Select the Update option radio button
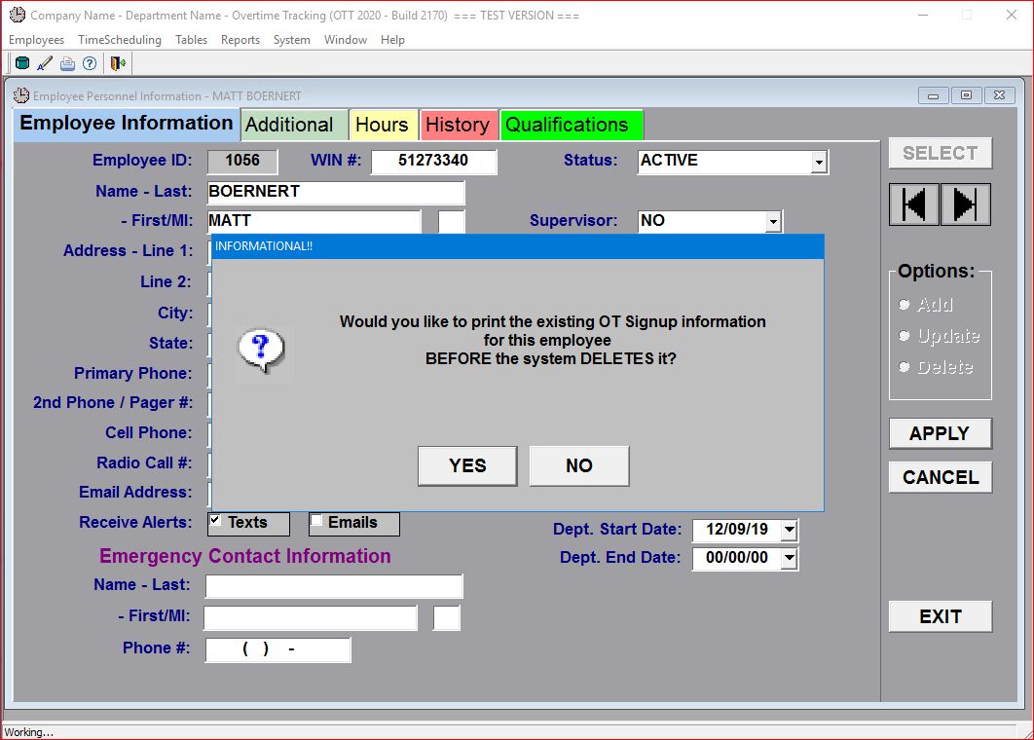Screen dimensions: 1034x740 pos(905,336)
